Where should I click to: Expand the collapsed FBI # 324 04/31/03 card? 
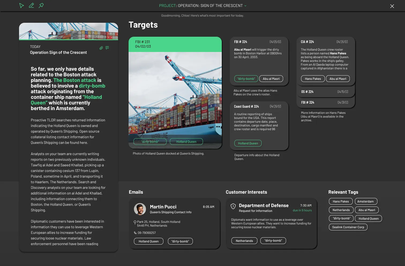coord(325,102)
